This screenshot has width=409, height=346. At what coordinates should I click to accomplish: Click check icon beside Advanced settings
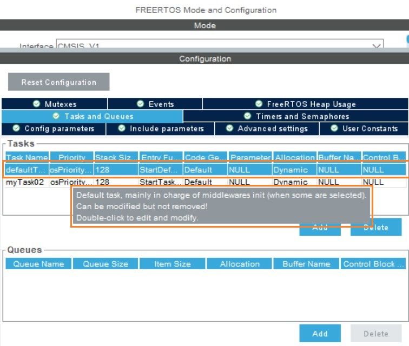pos(229,128)
